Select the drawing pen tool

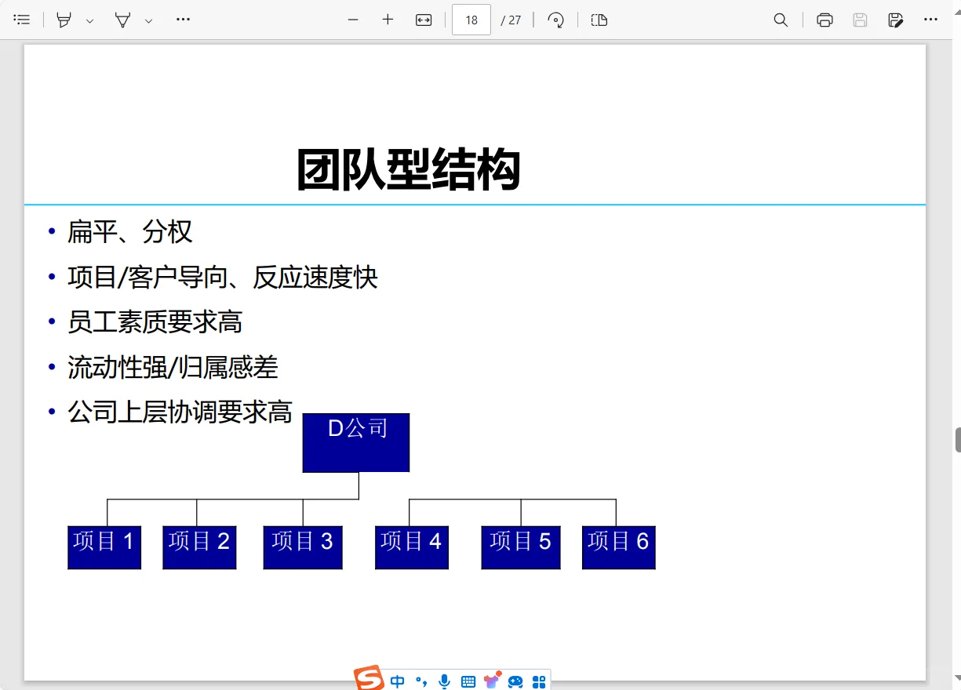[x=124, y=20]
